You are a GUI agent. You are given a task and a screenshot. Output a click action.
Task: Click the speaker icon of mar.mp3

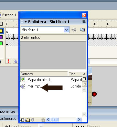click(23, 86)
